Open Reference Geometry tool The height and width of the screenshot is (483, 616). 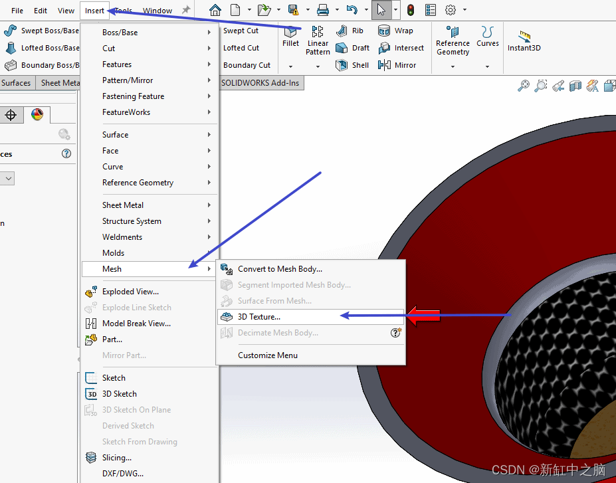click(453, 41)
